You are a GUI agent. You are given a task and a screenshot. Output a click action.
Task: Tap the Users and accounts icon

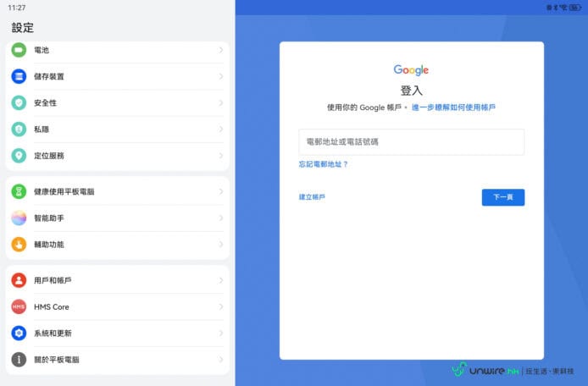19,280
